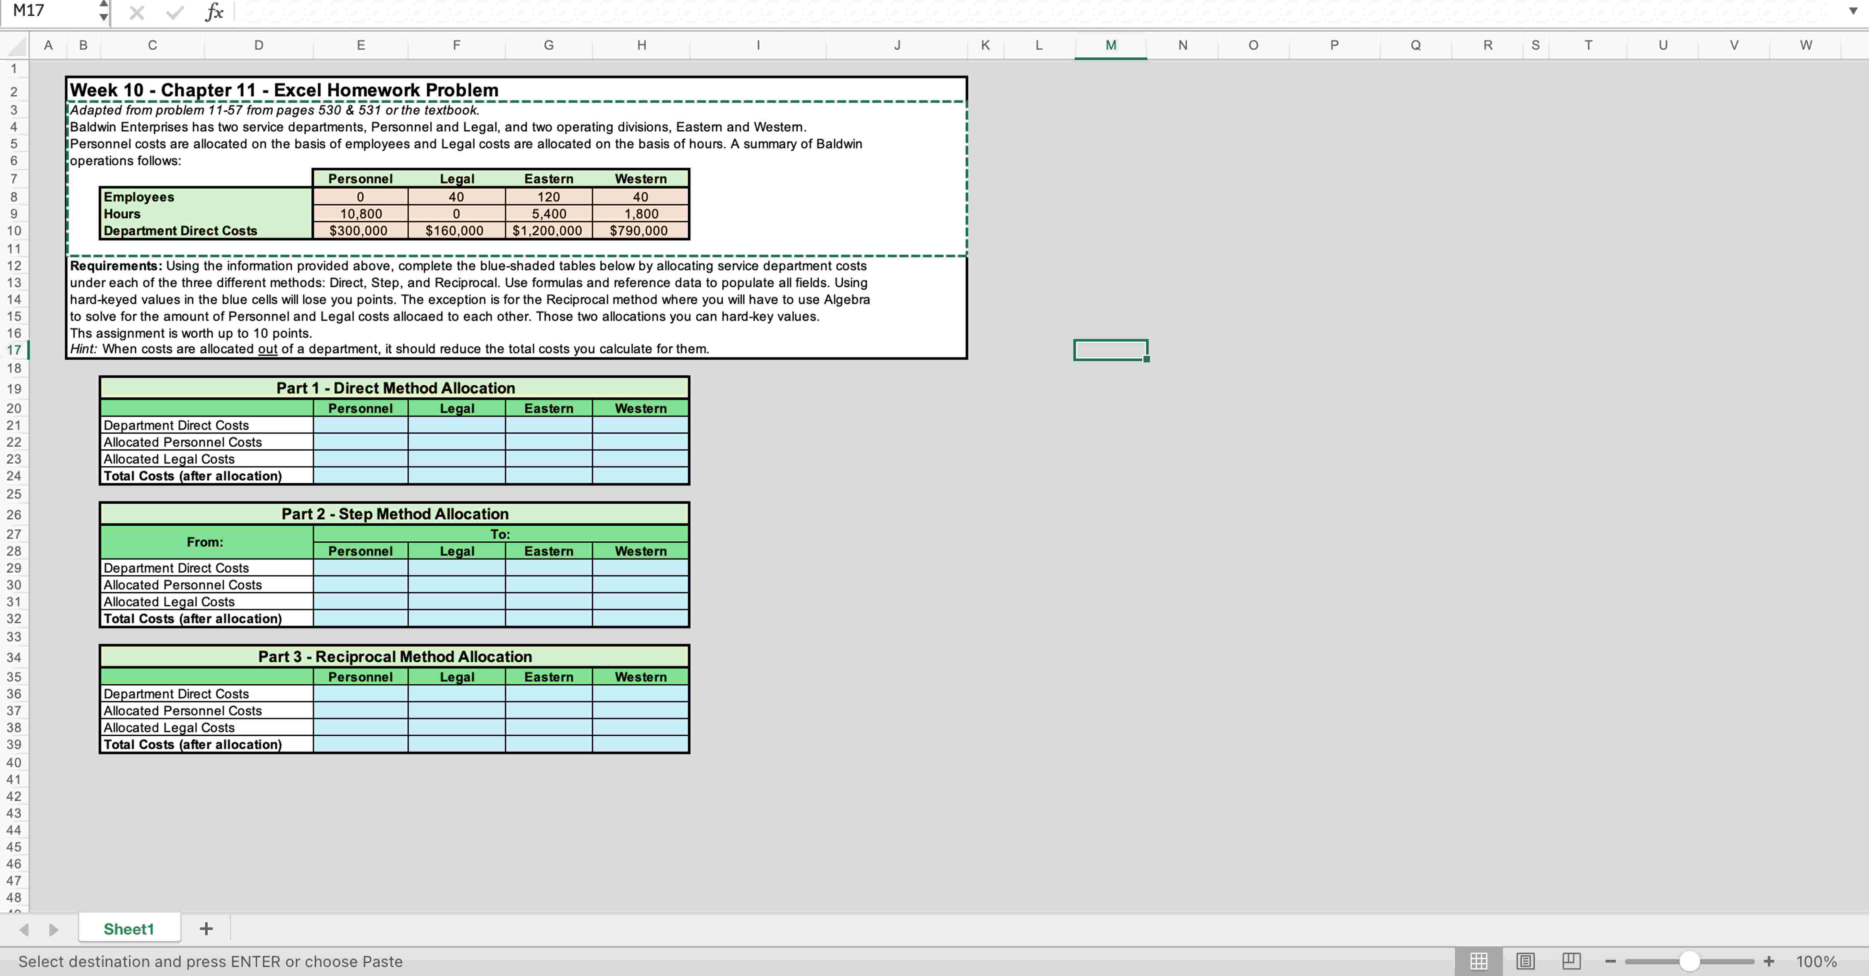Image resolution: width=1869 pixels, height=976 pixels.
Task: Click the Insert Function fx icon
Action: 214,12
